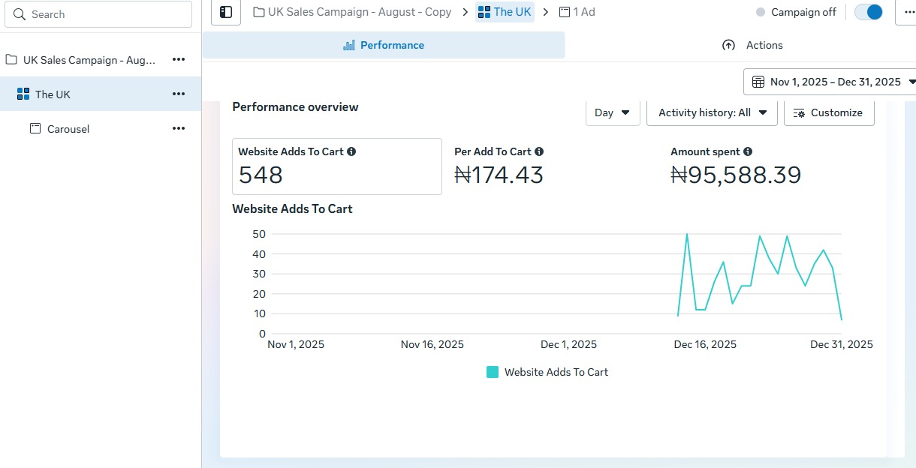Expand Activity history: All dropdown
The image size is (916, 468).
[x=713, y=112]
